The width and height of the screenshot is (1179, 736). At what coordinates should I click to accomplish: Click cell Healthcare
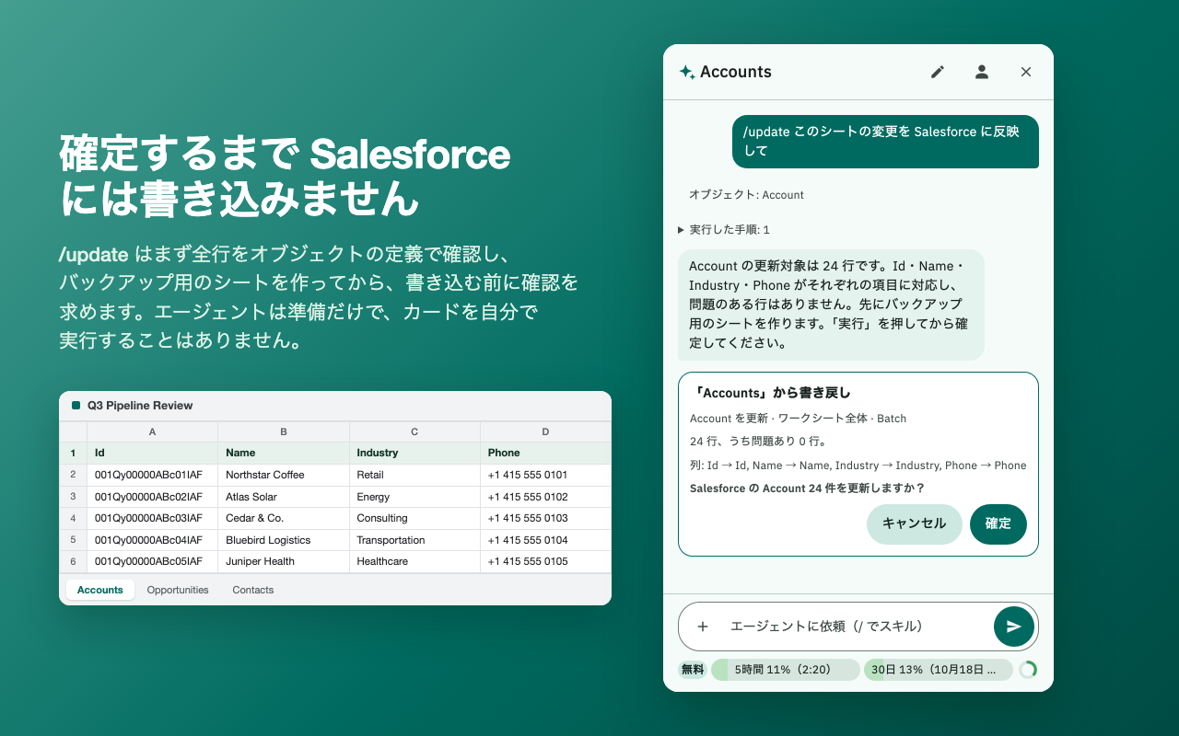point(414,561)
